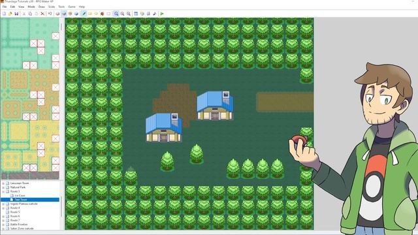Select the Route 6 map

click(15, 216)
